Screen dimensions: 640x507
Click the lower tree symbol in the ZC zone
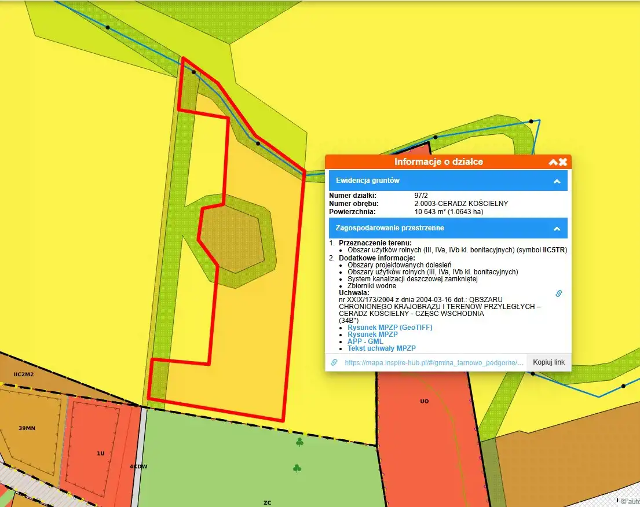[297, 468]
